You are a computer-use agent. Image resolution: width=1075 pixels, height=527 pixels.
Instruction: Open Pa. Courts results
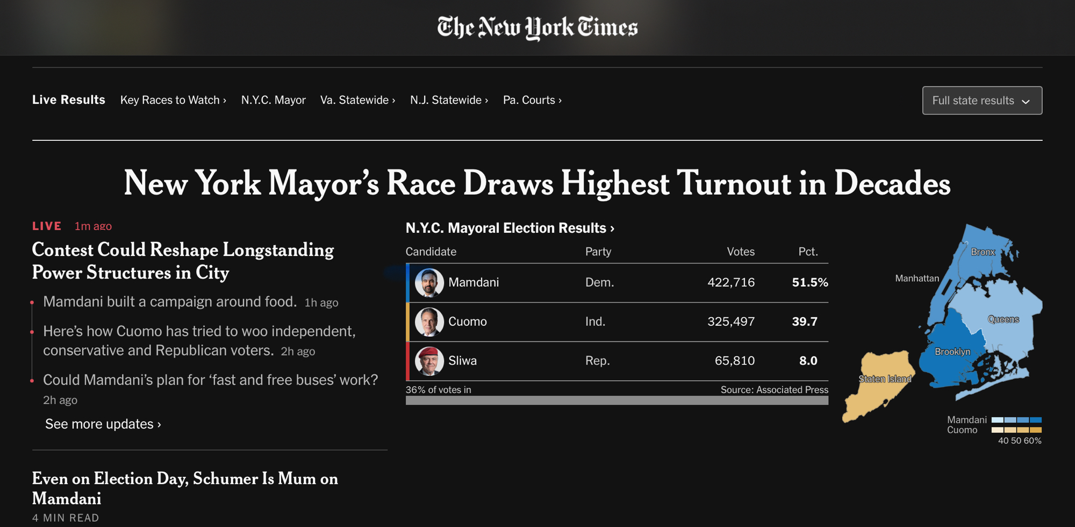coord(532,100)
